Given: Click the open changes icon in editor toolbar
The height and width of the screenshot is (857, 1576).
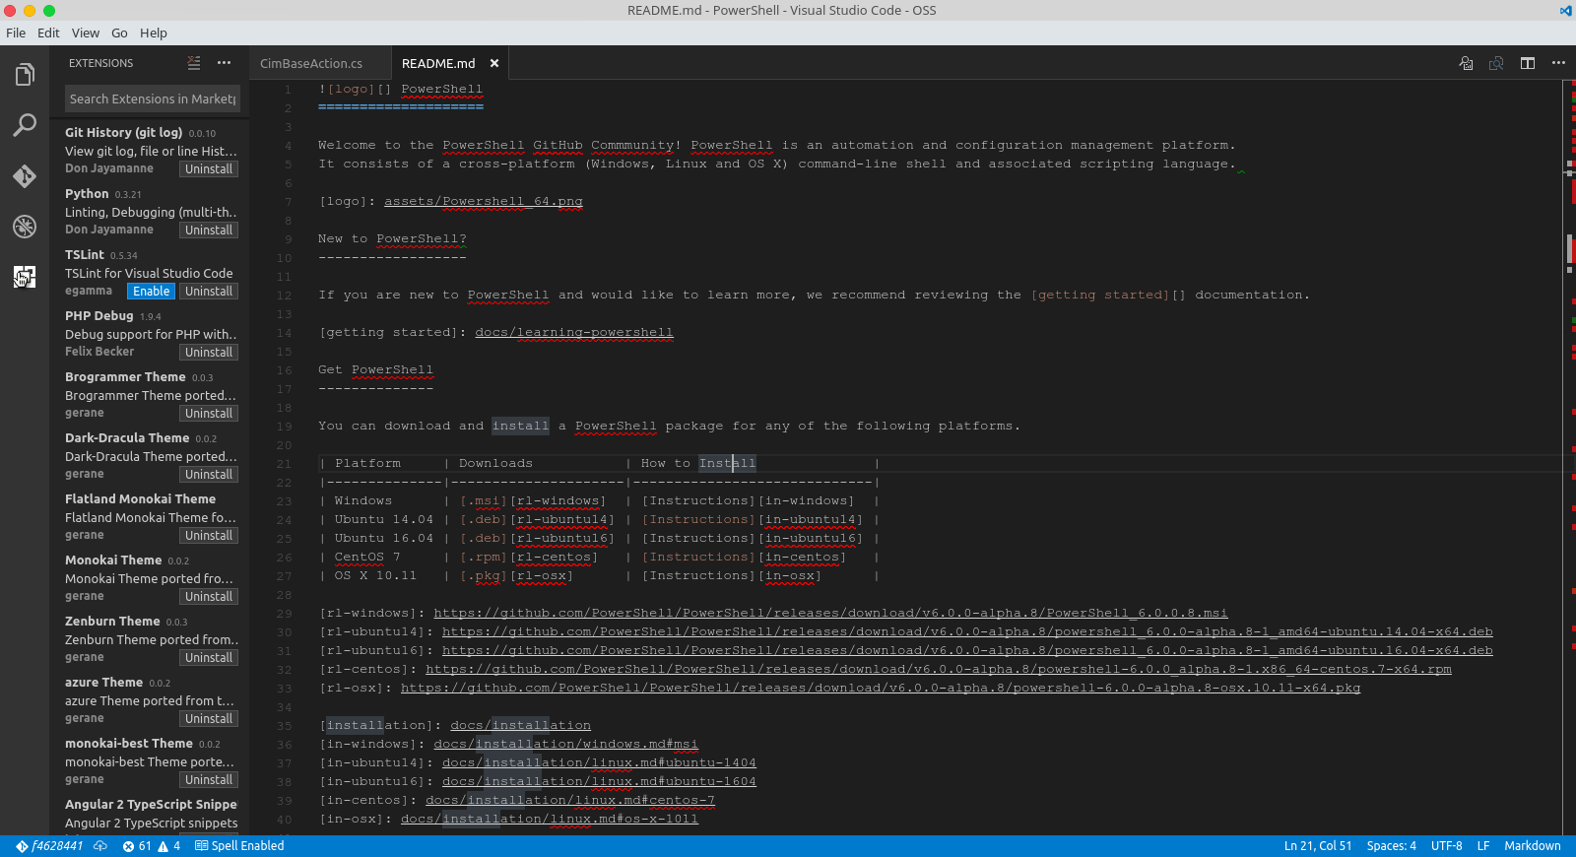Looking at the screenshot, I should [1467, 63].
